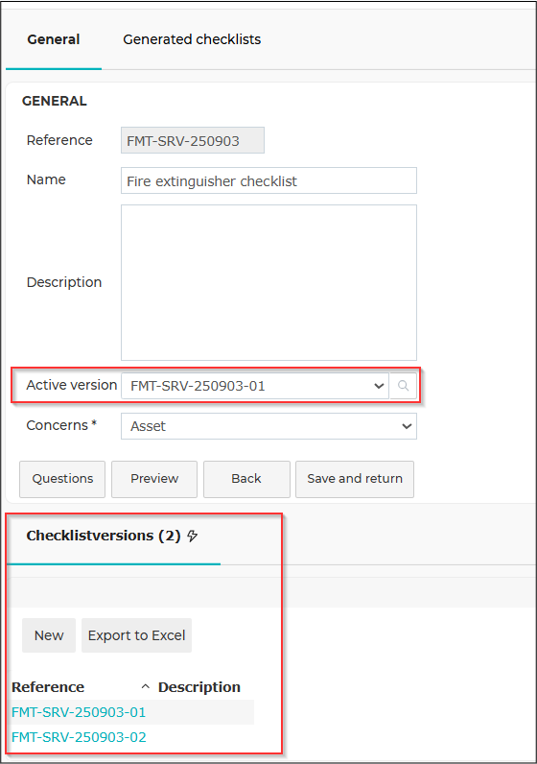
Task: Click the GENERAL section heading
Action: point(55,101)
